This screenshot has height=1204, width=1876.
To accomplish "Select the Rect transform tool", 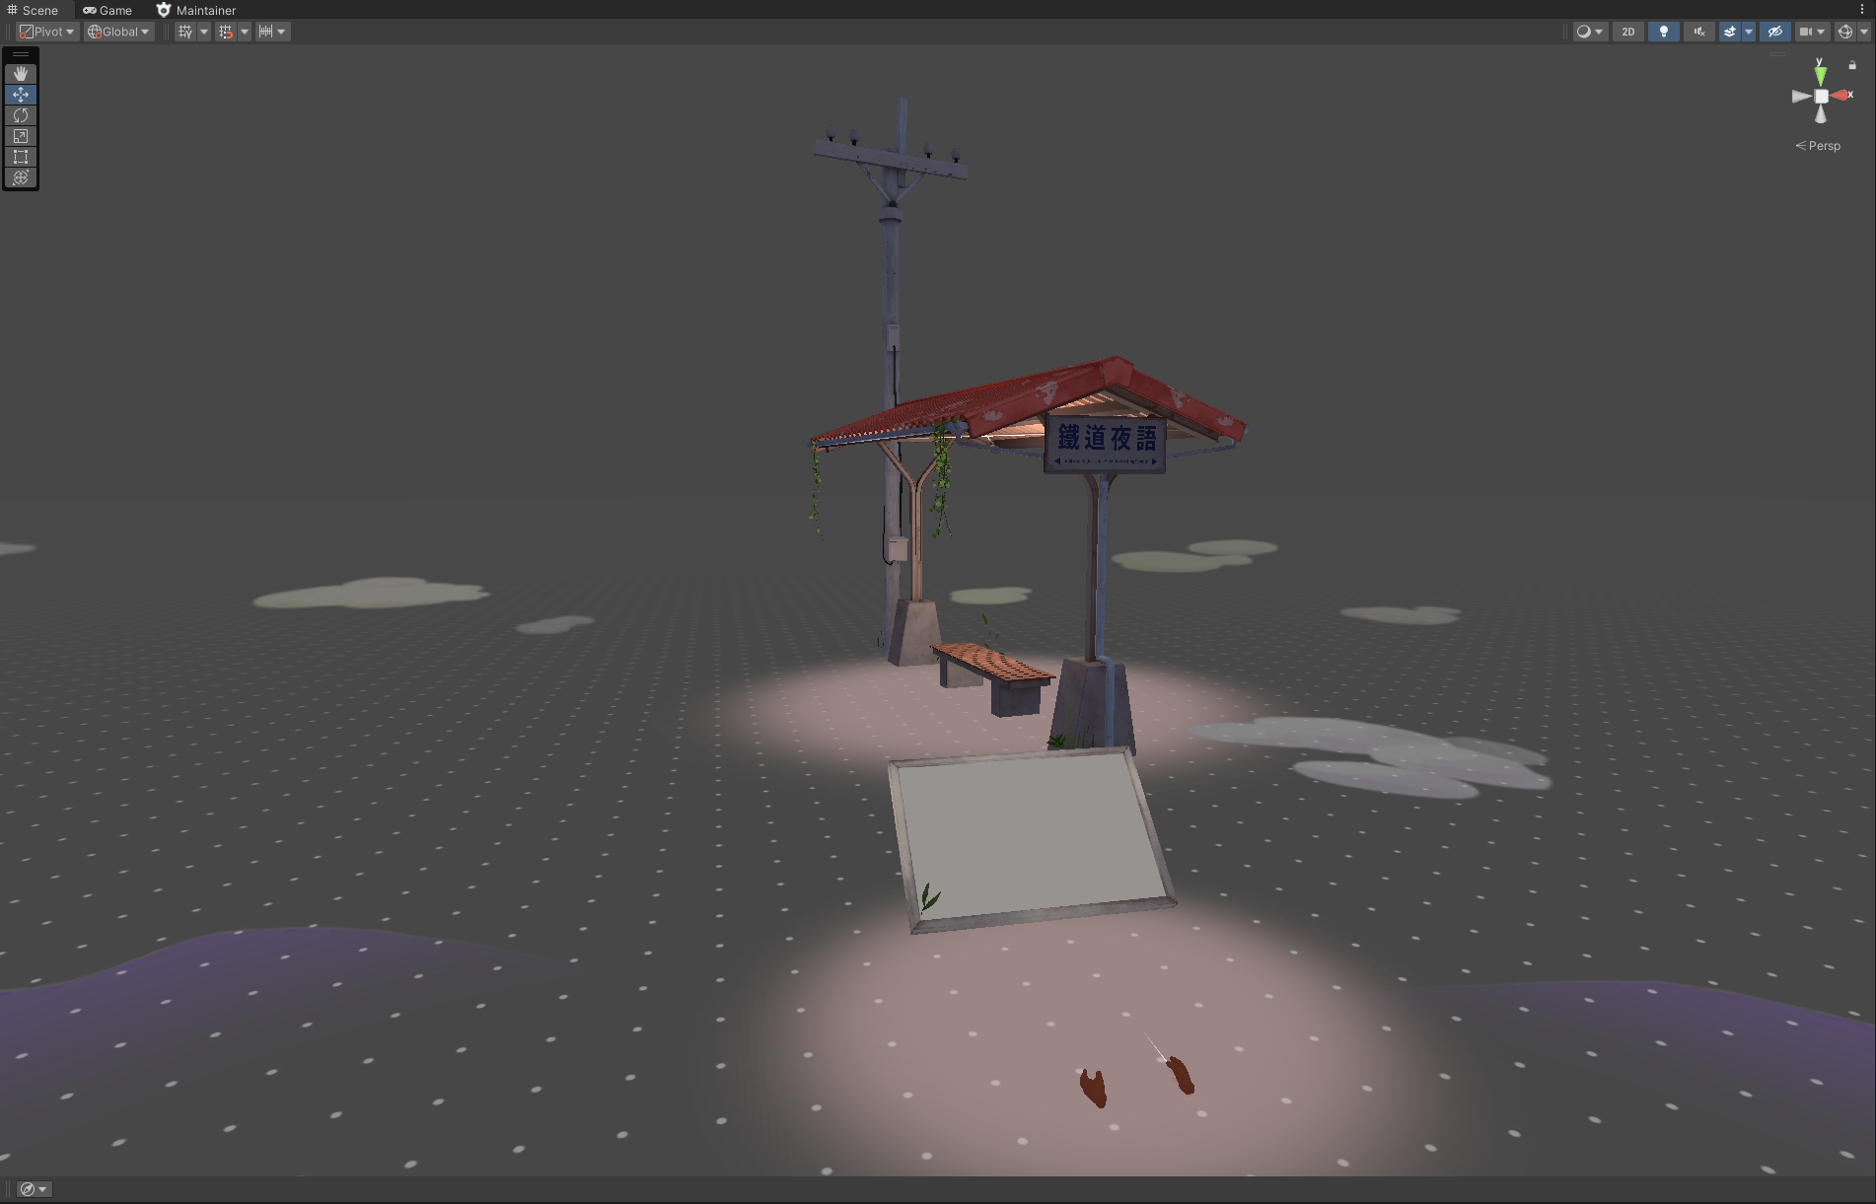I will click(x=21, y=157).
